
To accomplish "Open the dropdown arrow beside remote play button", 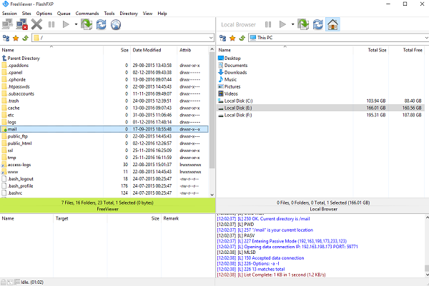I will coord(76,24).
